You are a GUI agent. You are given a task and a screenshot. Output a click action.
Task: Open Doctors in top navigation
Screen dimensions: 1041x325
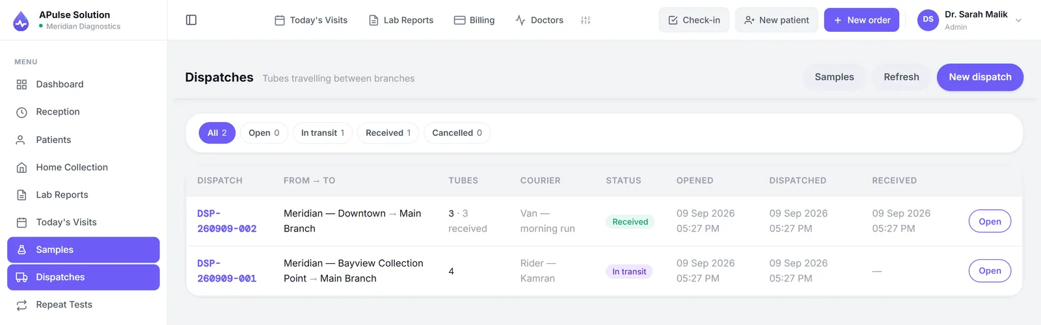(539, 20)
